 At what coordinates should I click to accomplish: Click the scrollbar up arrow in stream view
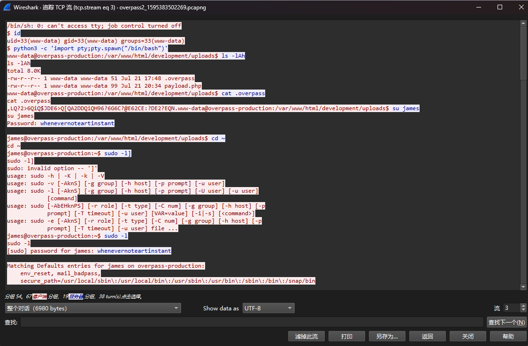523,23
